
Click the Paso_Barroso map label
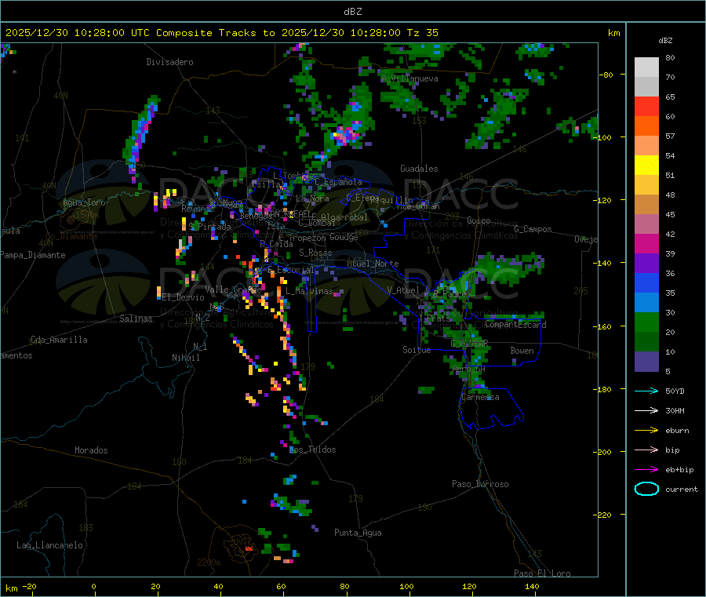[480, 484]
